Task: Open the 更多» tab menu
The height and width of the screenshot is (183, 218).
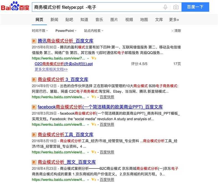Action: point(174,20)
